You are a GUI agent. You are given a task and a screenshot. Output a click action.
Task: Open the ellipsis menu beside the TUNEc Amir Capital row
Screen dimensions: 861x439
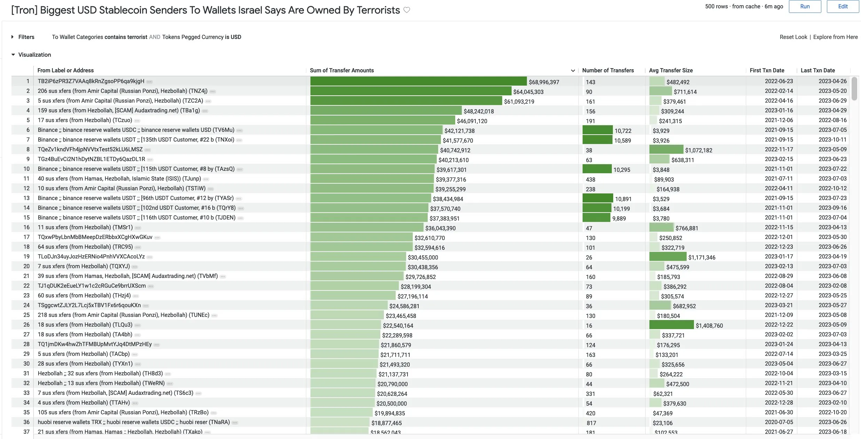(x=214, y=316)
